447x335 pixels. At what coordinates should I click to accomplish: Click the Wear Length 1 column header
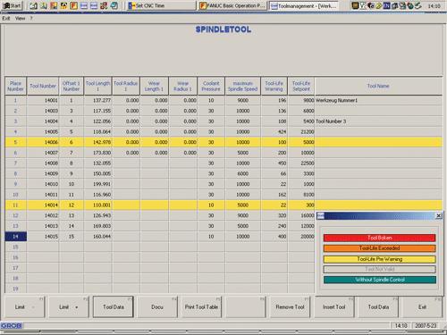154,86
